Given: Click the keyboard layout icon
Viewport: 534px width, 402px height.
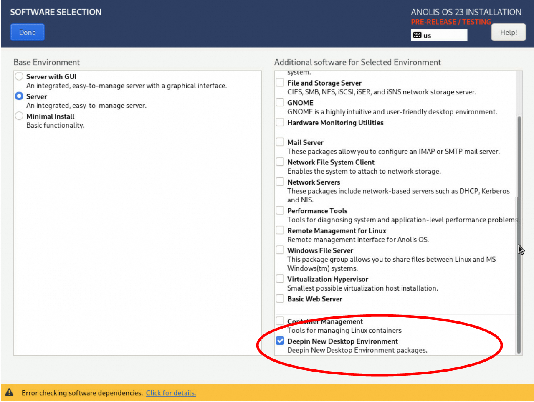Looking at the screenshot, I should (x=417, y=35).
